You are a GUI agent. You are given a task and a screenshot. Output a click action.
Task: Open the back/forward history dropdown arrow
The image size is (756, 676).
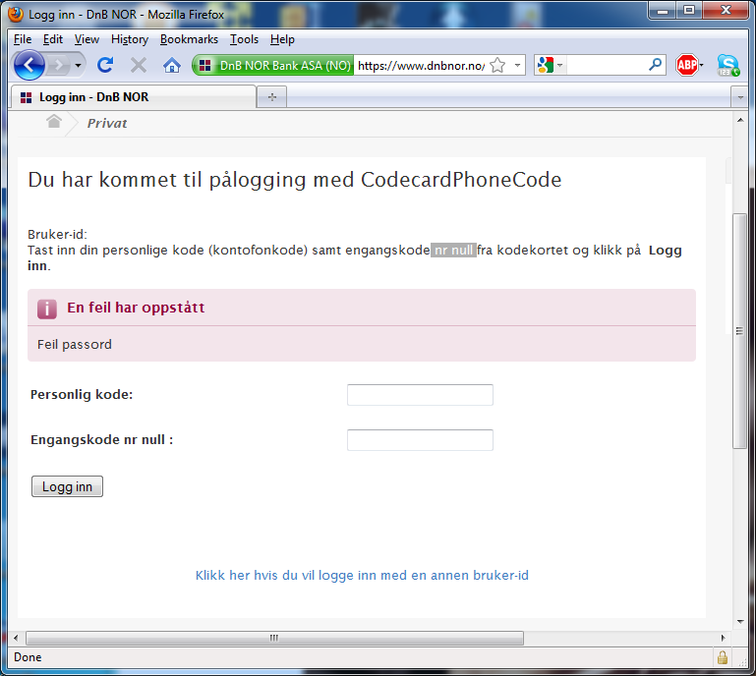pos(78,65)
